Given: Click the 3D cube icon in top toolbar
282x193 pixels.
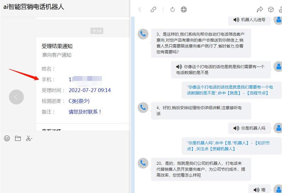Looking at the screenshot, I should point(272,10).
